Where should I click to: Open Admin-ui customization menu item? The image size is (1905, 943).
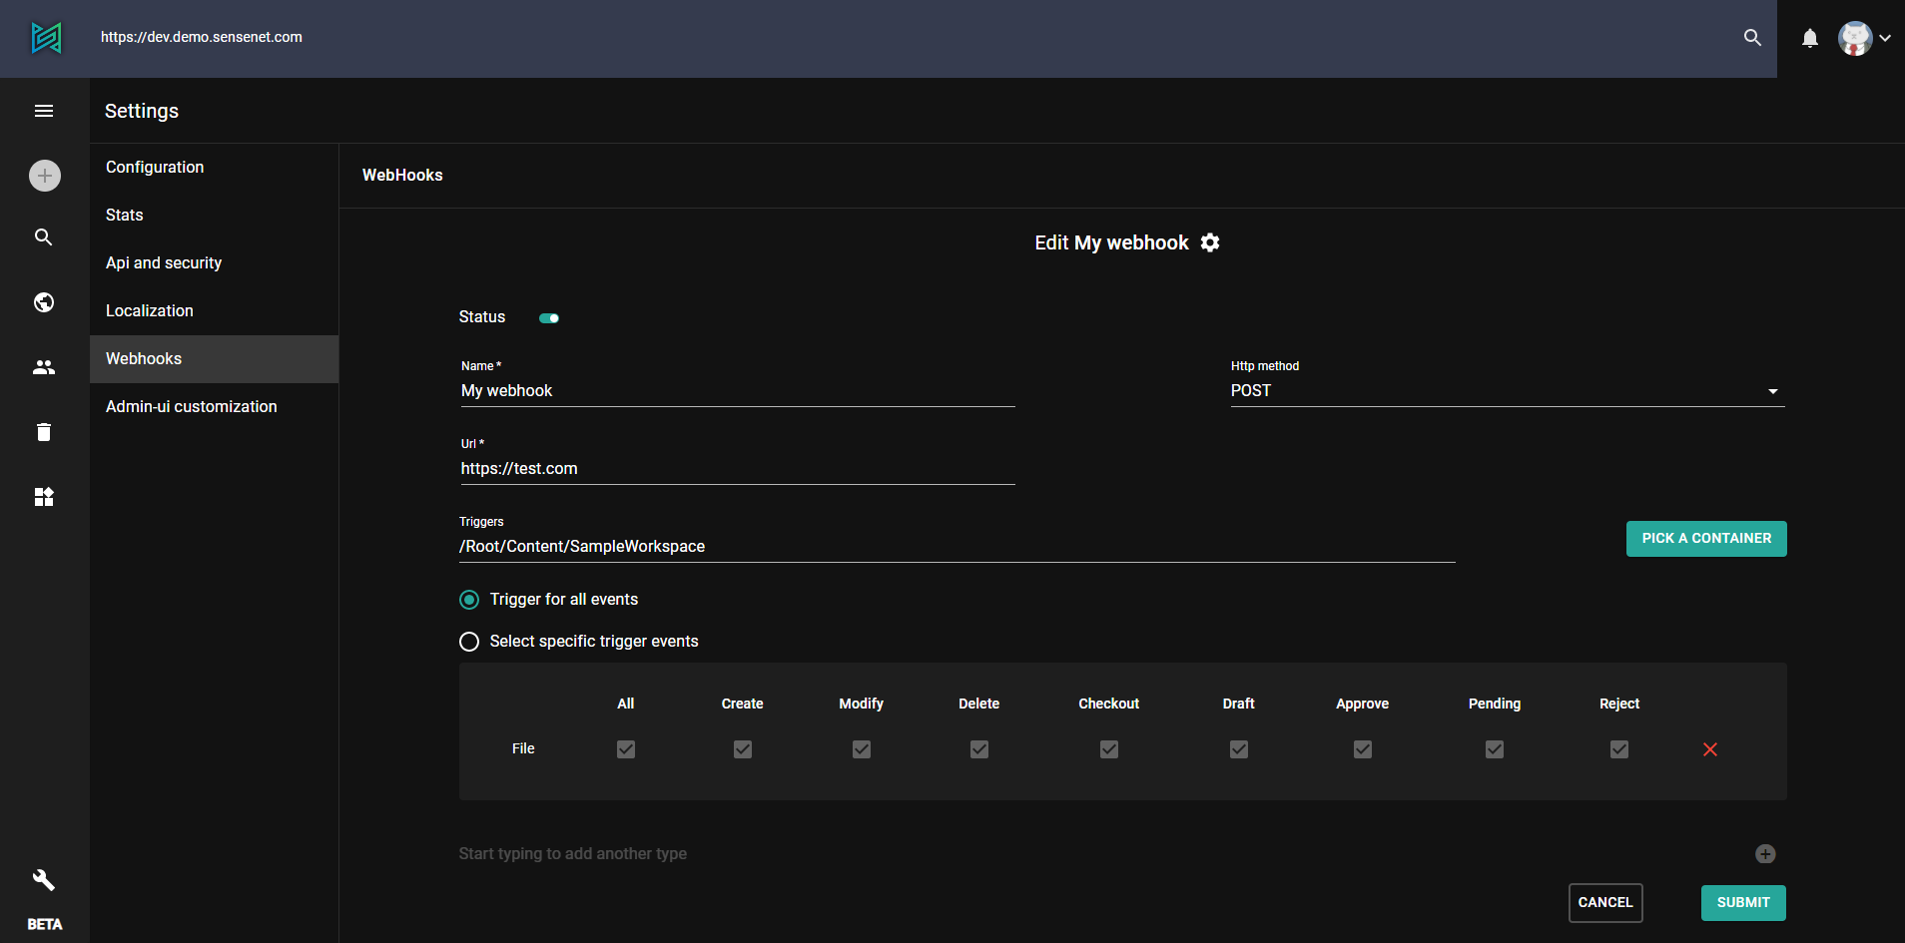214,407
